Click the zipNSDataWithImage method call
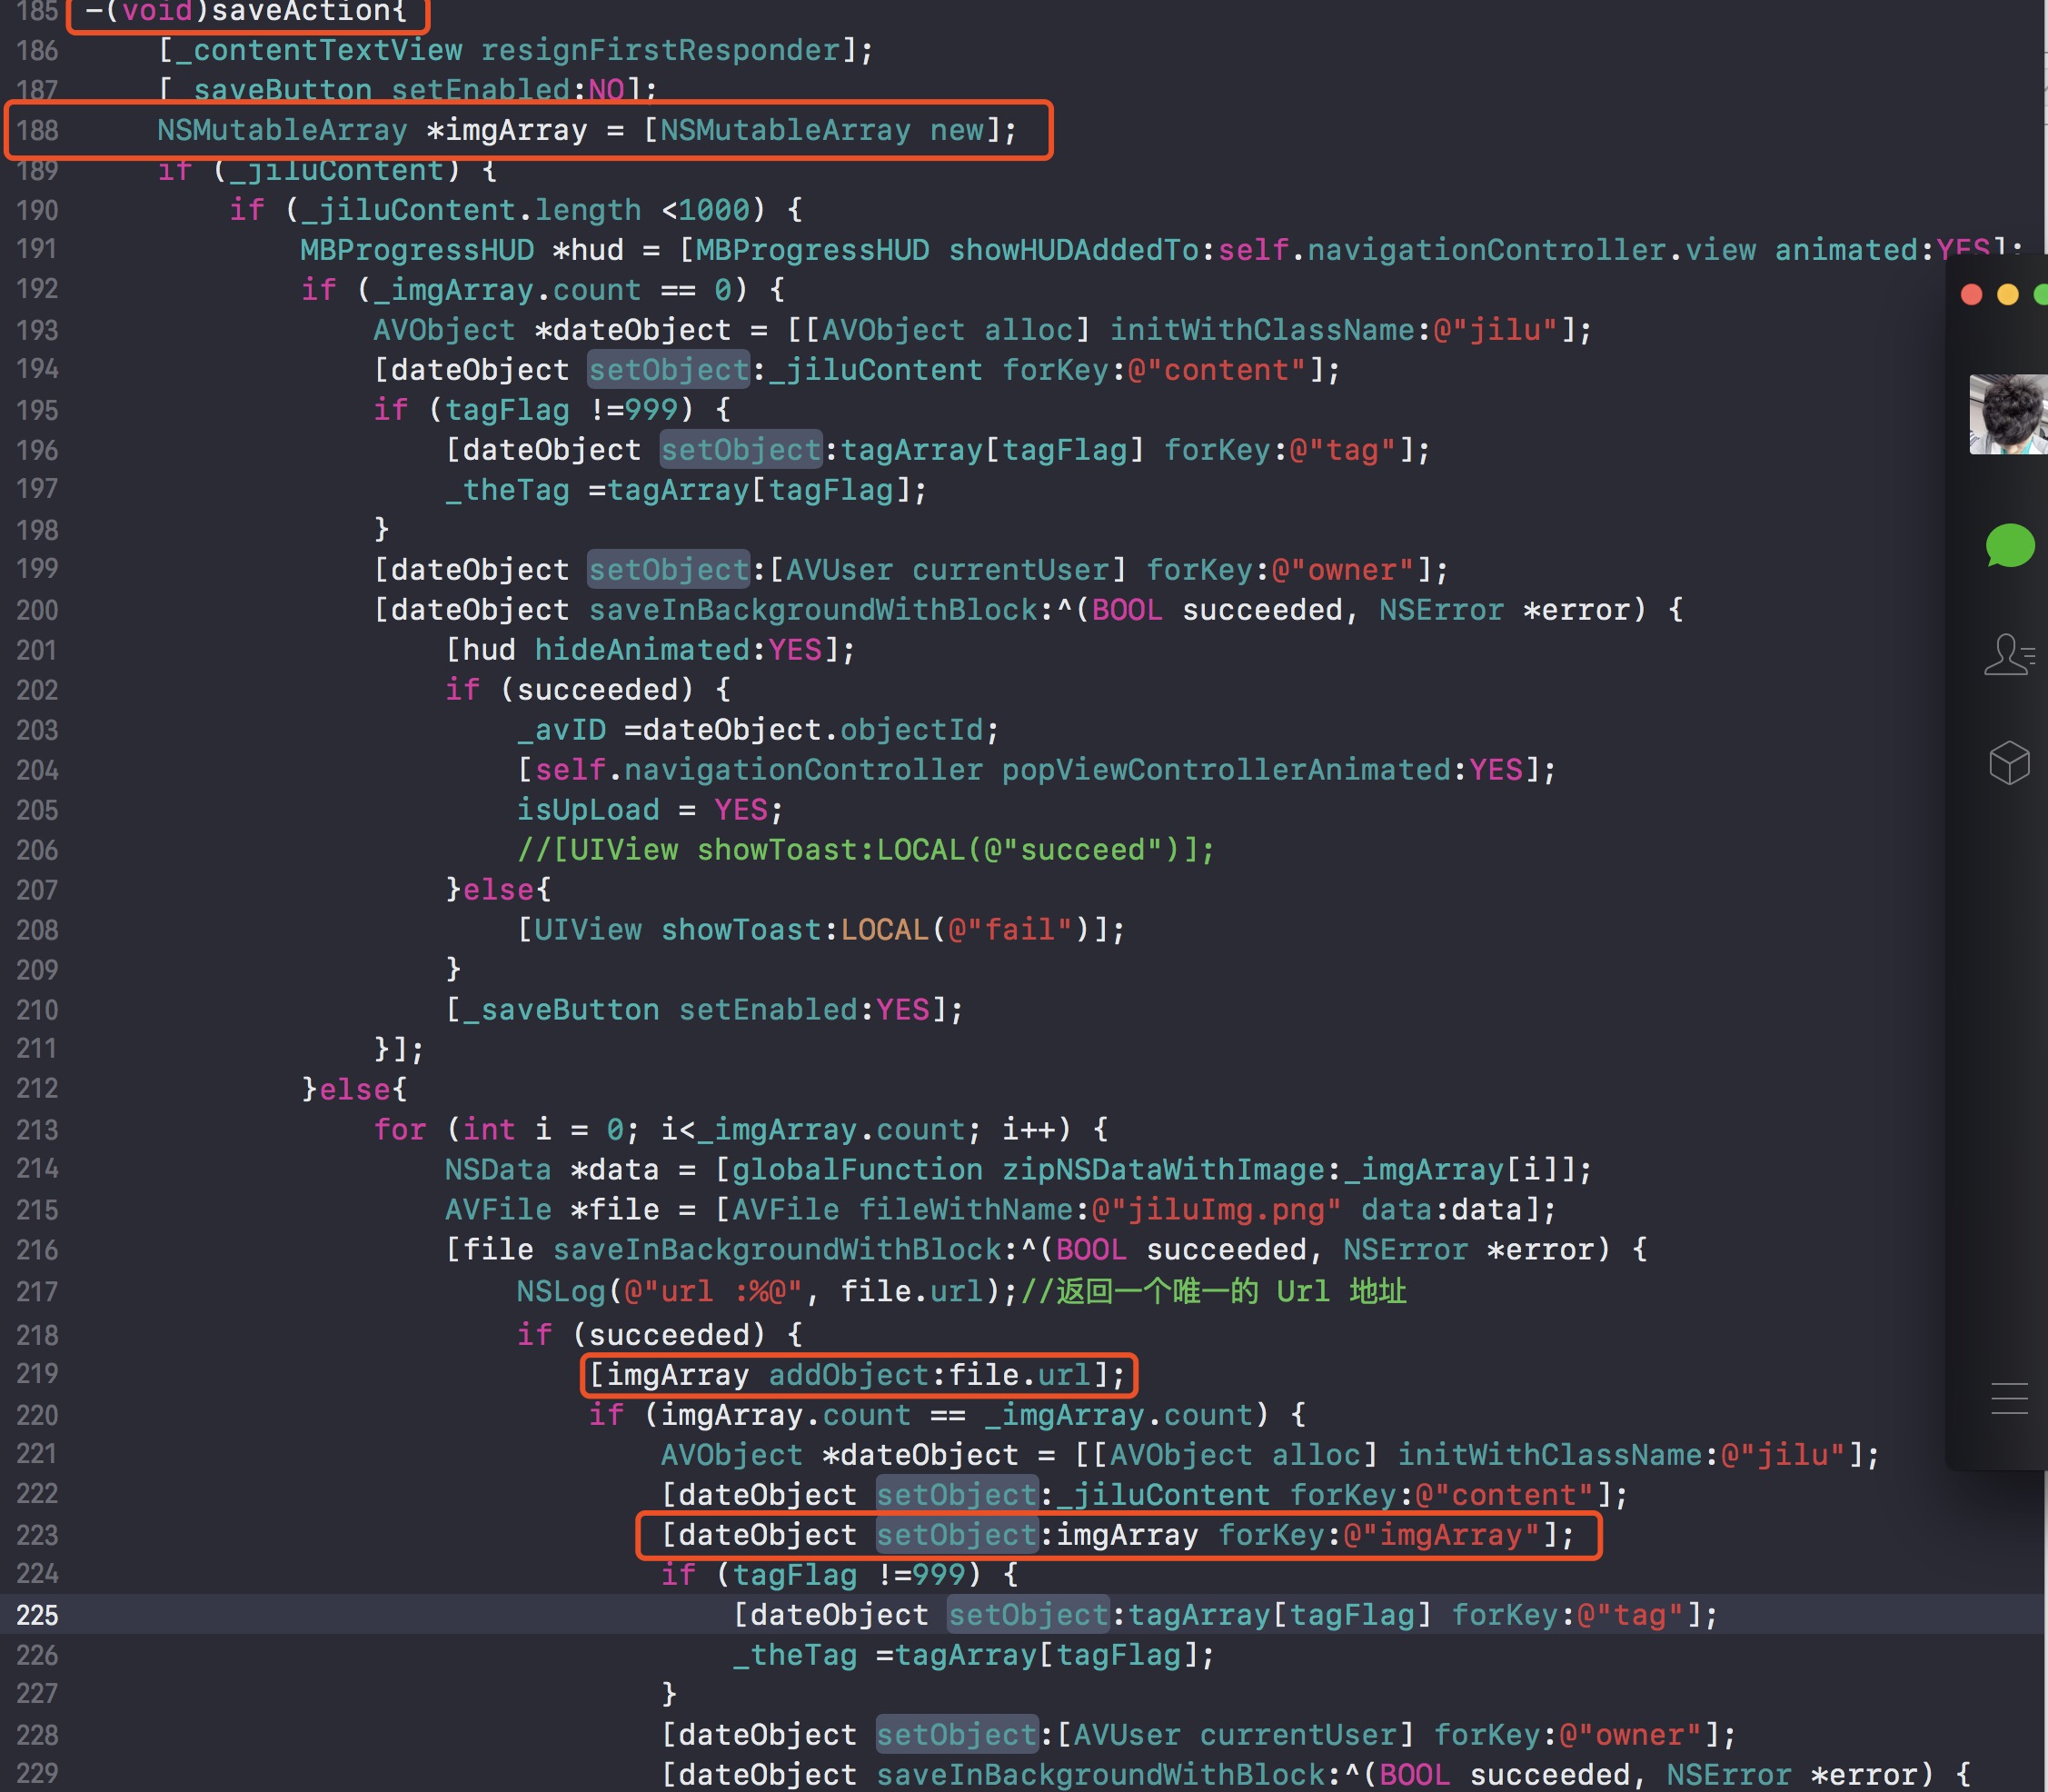Viewport: 2048px width, 1792px height. coord(1164,1170)
